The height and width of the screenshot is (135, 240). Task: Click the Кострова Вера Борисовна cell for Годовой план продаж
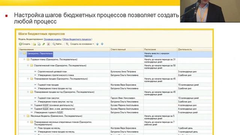tap(127, 85)
